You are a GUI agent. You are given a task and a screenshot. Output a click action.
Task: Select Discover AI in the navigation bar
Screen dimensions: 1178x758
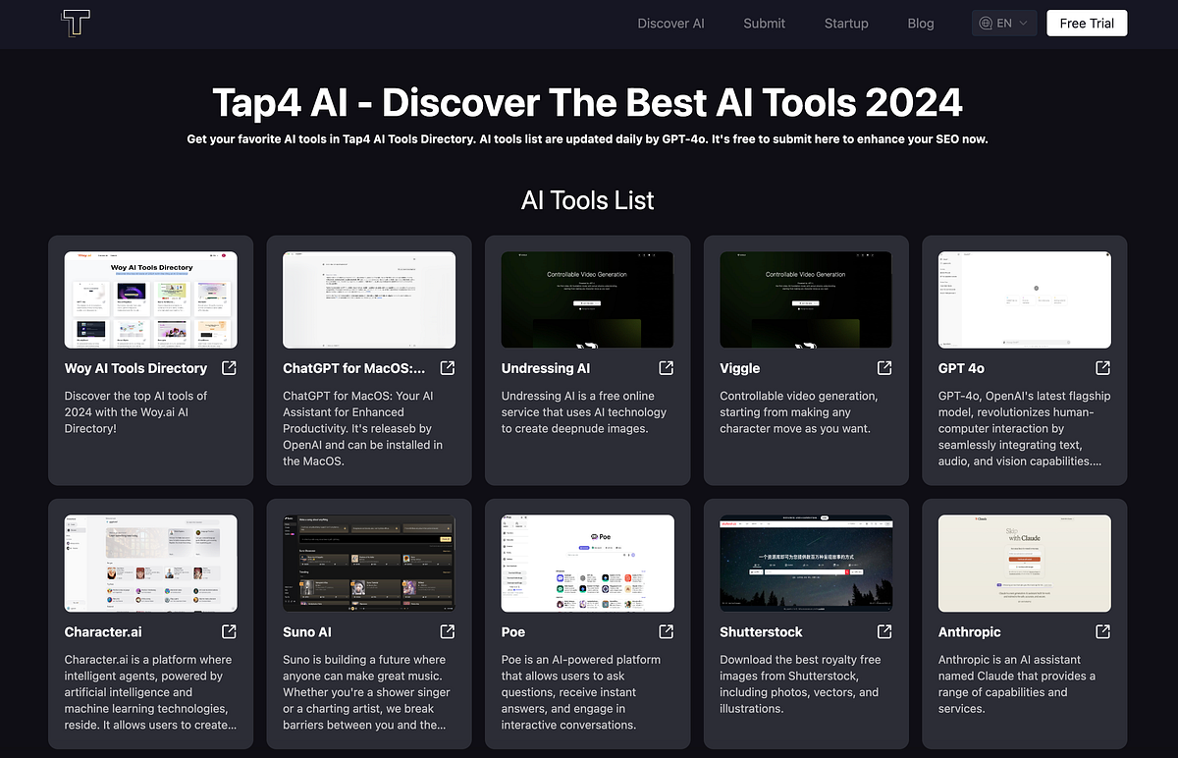point(670,23)
